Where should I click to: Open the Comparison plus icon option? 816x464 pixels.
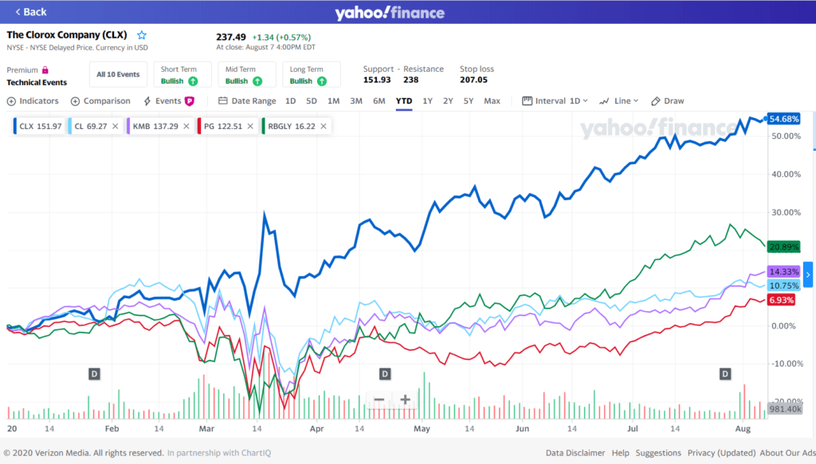76,101
